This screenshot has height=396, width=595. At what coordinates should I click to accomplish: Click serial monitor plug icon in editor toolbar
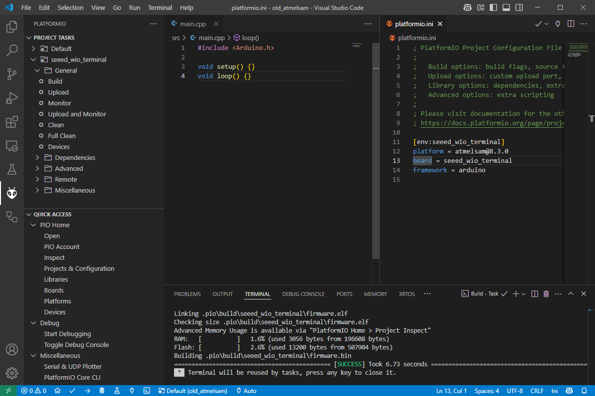coord(558,23)
